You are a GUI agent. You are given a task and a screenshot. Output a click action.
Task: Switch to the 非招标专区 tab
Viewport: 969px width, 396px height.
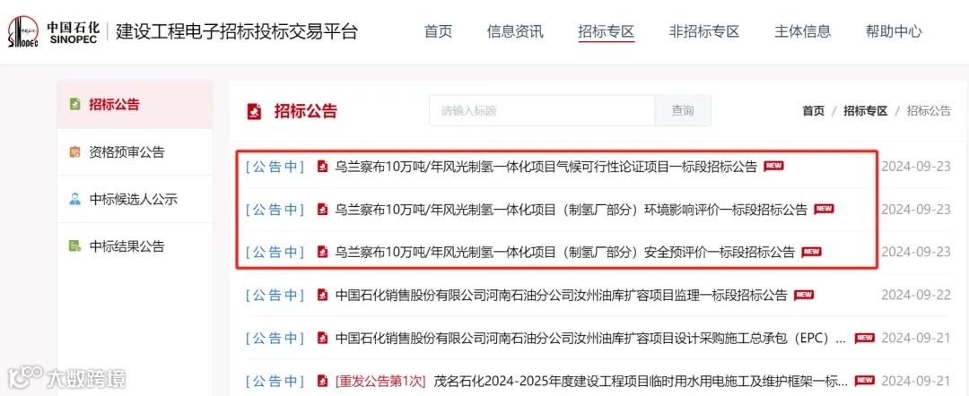[704, 31]
